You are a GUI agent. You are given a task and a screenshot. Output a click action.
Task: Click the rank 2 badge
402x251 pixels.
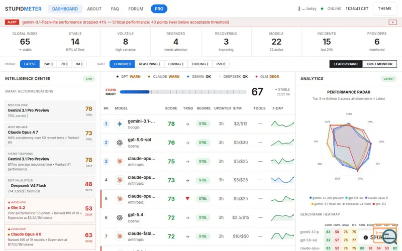106,143
